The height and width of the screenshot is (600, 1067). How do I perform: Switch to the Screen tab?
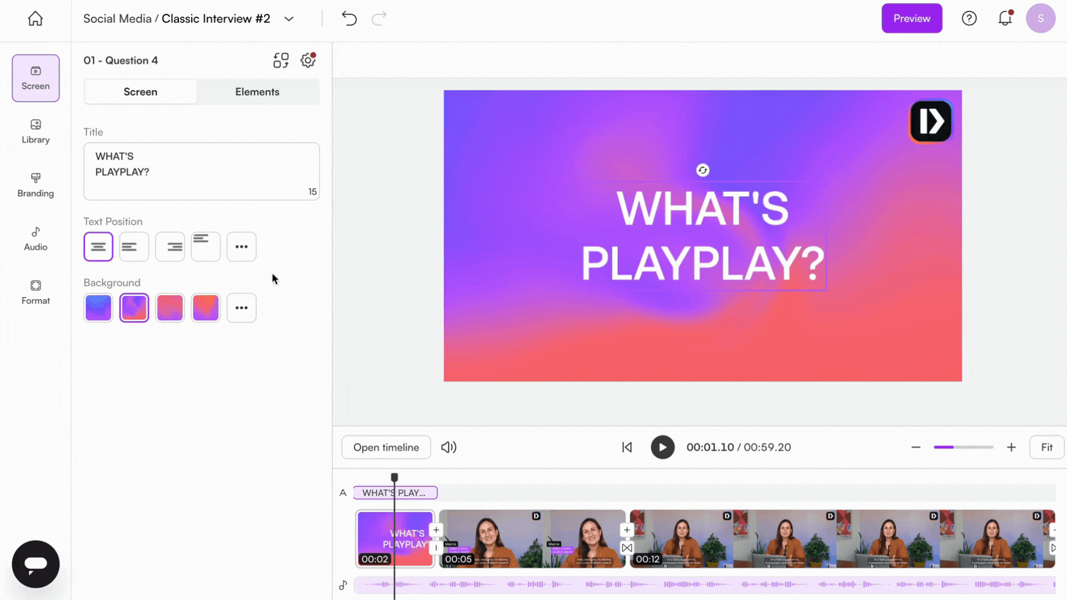[x=140, y=92]
